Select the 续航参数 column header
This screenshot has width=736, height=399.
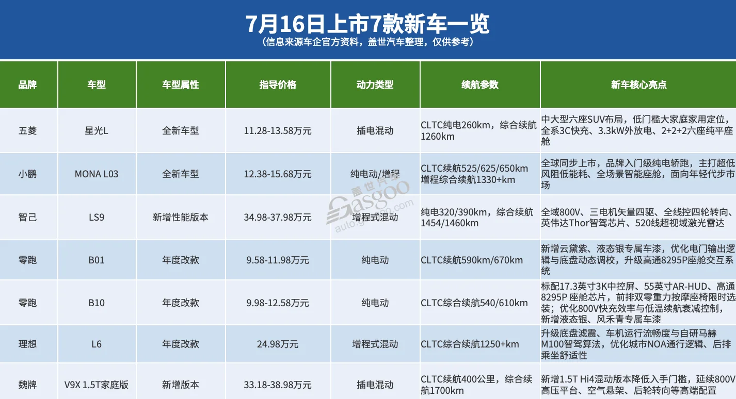click(x=480, y=85)
